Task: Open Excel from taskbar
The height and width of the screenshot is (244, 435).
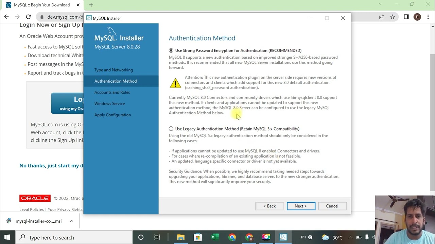Action: (214, 237)
